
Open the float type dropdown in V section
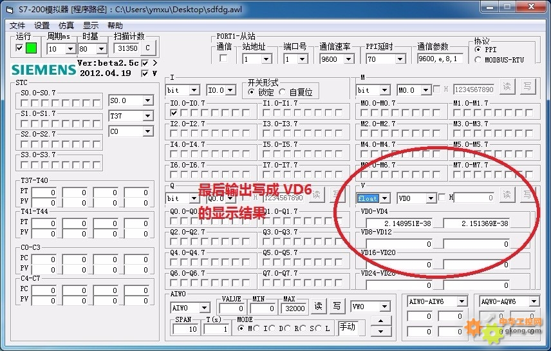(385, 198)
